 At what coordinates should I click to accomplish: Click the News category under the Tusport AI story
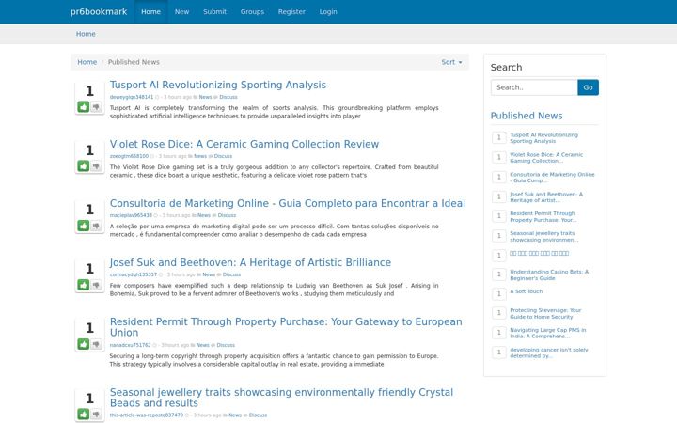pyautogui.click(x=205, y=97)
